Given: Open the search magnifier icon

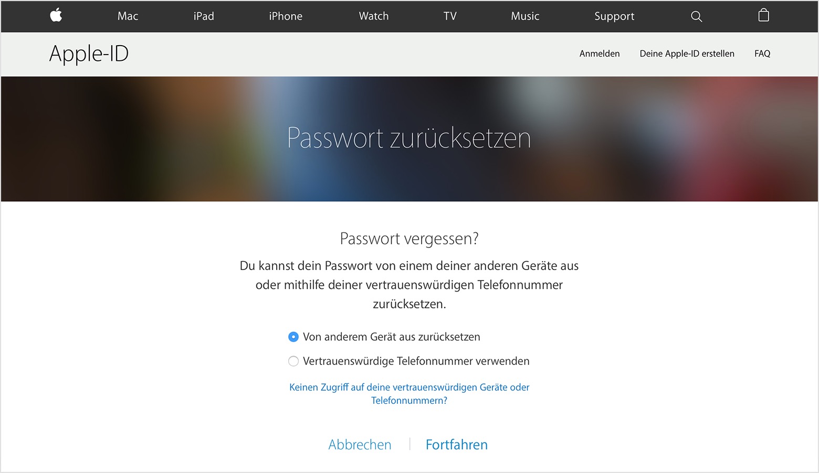Looking at the screenshot, I should (696, 16).
